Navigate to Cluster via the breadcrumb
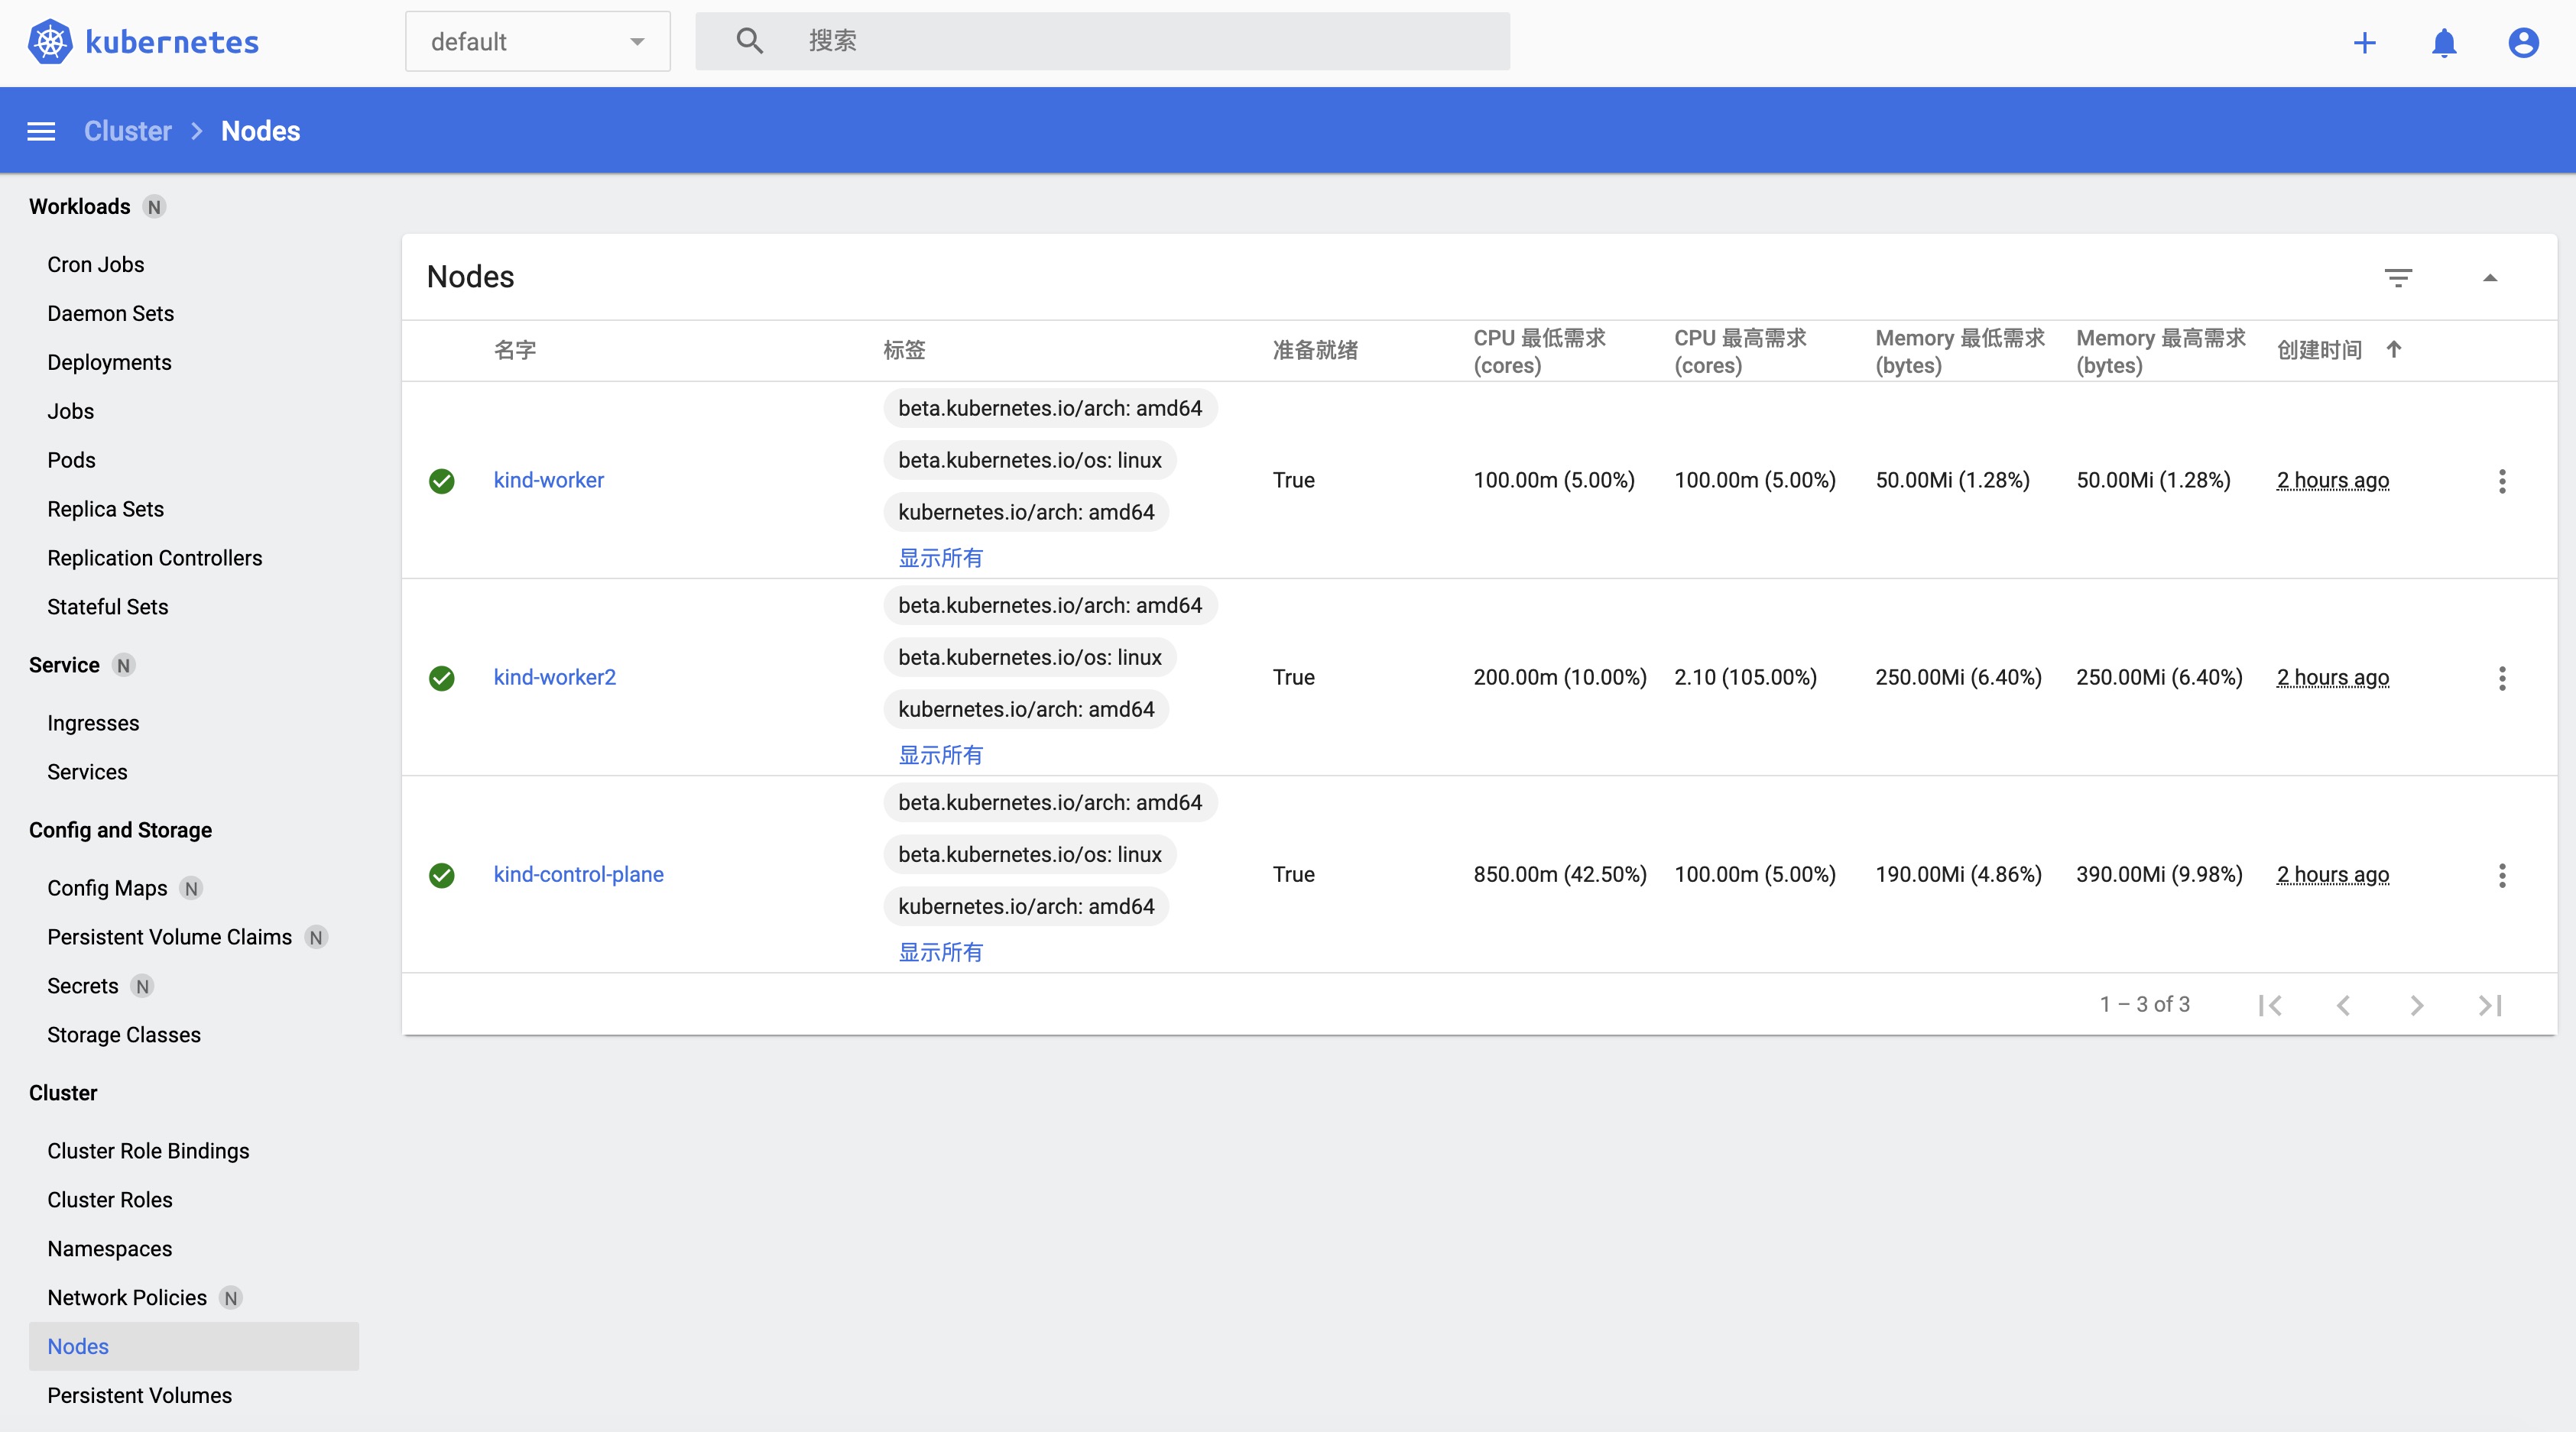Viewport: 2576px width, 1432px height. click(x=127, y=130)
